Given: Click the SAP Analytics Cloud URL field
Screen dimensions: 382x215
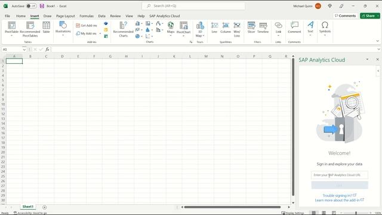Looking at the screenshot, I should coord(340,175).
